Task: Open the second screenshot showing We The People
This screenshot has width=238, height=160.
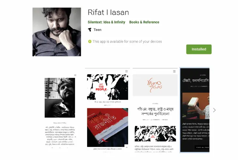Action: (x=108, y=110)
